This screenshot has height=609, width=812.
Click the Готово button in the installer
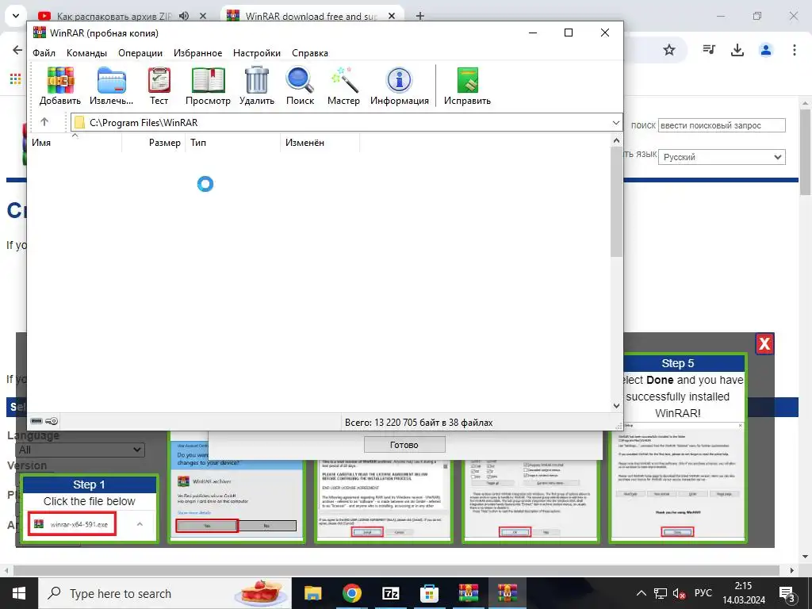[404, 445]
